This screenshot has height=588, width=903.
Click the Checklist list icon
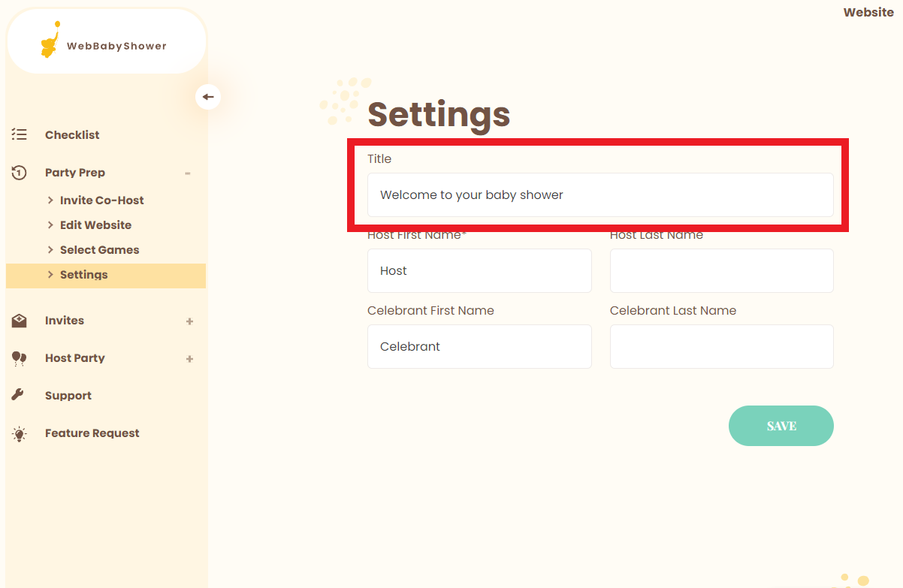pyautogui.click(x=20, y=135)
